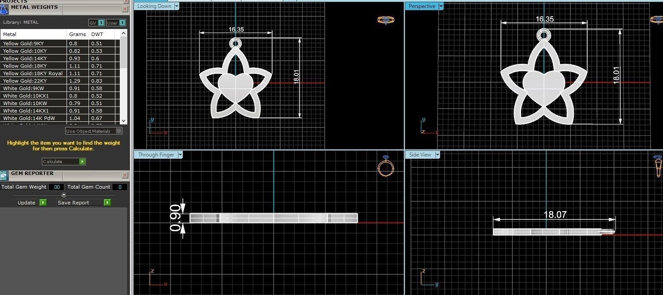This screenshot has height=295, width=663.
Task: Select the Through Finger viewport label
Action: 156,155
